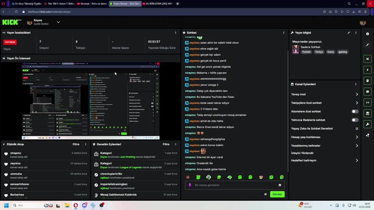Toggle the chat bubble sidebar icon
Image resolution: width=374 pixels, height=210 pixels.
point(368,92)
